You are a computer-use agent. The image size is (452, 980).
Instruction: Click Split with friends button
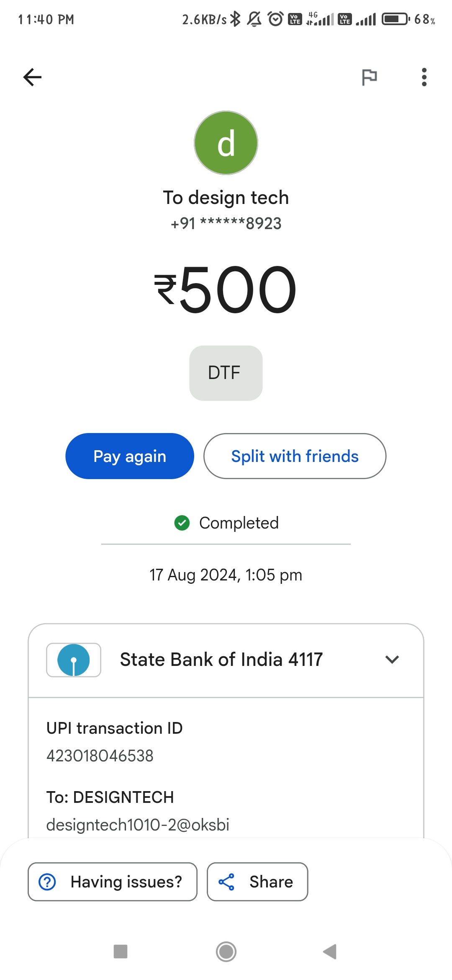tap(295, 456)
